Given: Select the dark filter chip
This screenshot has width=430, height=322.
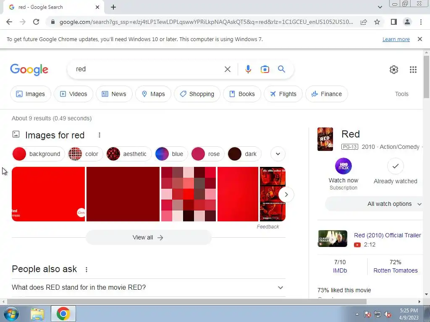Looking at the screenshot, I should [244, 154].
